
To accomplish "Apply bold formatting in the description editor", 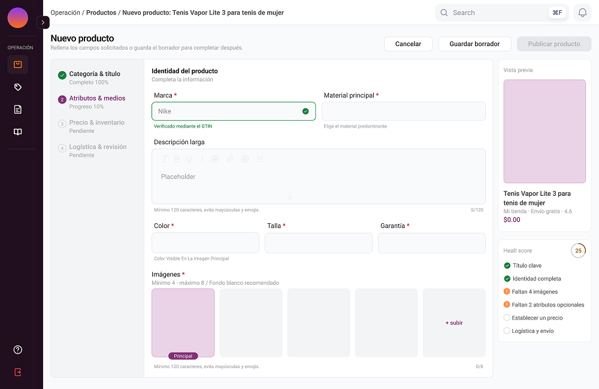I will pyautogui.click(x=177, y=159).
